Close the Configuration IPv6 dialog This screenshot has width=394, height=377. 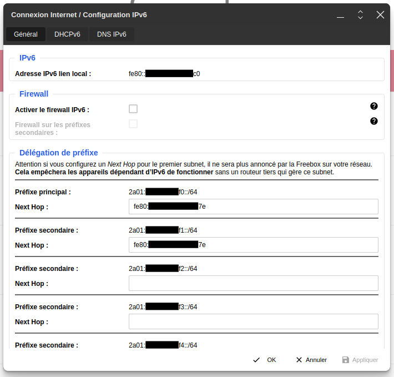coord(380,15)
